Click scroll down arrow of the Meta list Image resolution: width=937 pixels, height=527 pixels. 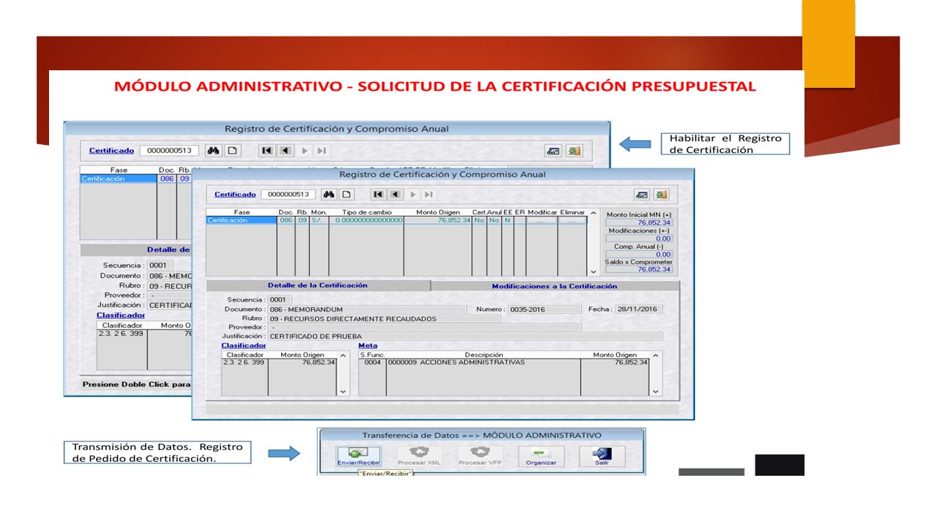click(x=655, y=391)
